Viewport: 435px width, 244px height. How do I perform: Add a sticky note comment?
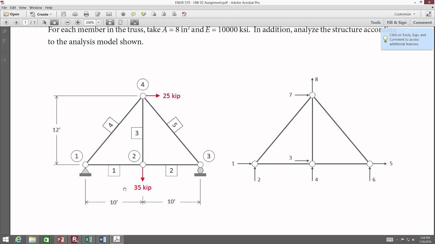tap(134, 14)
